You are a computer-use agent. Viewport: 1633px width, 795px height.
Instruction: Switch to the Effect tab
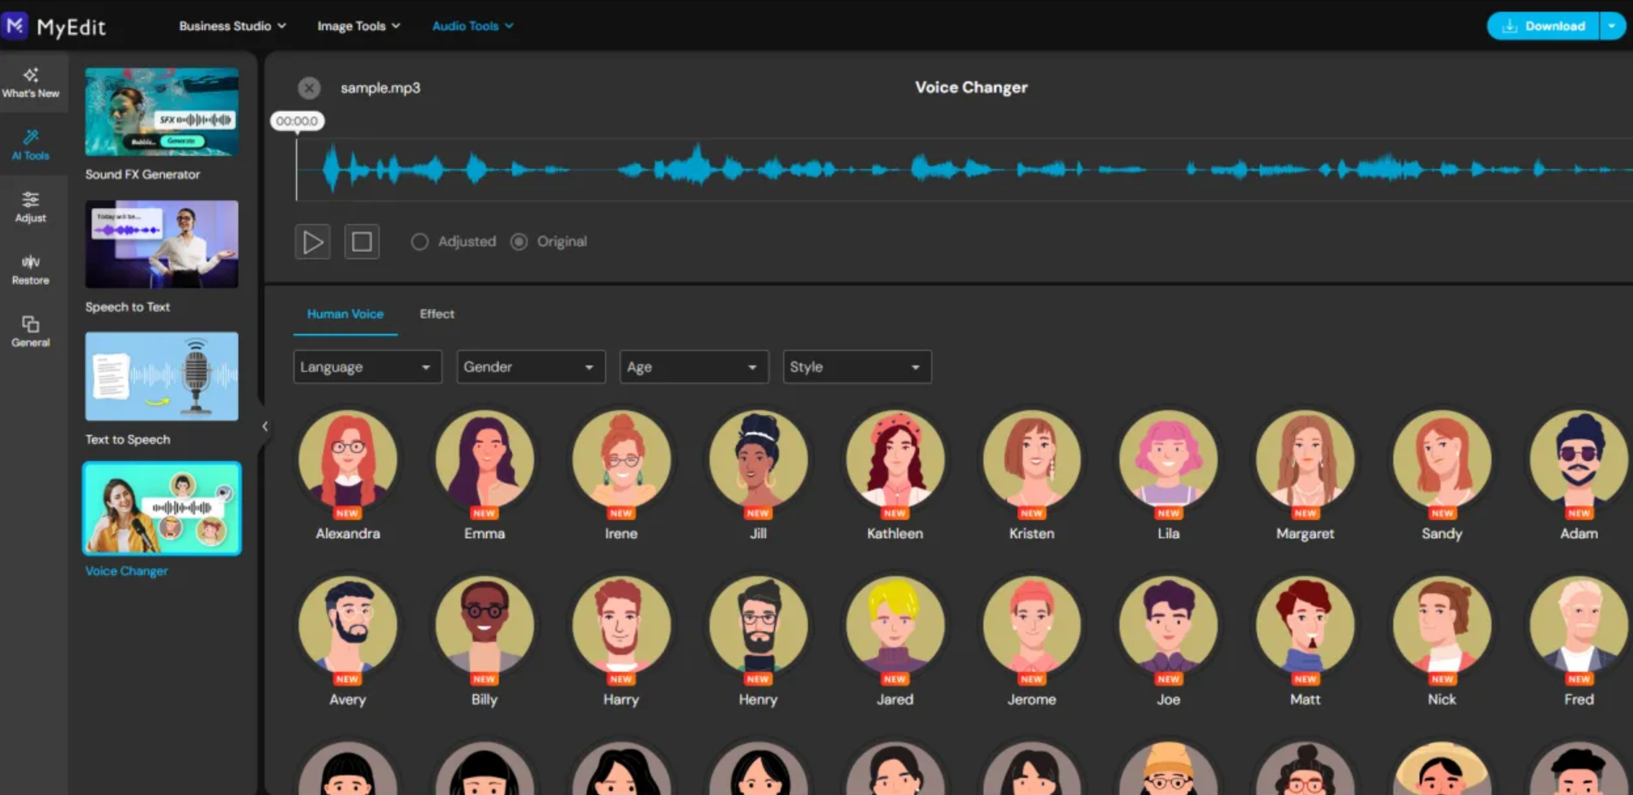(437, 314)
